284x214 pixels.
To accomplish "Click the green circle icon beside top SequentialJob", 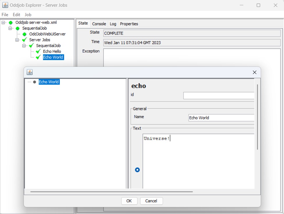I will (17, 28).
